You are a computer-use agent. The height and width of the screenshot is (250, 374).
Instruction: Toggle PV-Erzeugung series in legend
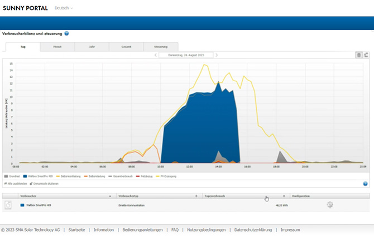pos(166,177)
